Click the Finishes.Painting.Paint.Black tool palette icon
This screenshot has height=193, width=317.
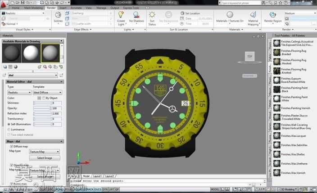pos(277,90)
